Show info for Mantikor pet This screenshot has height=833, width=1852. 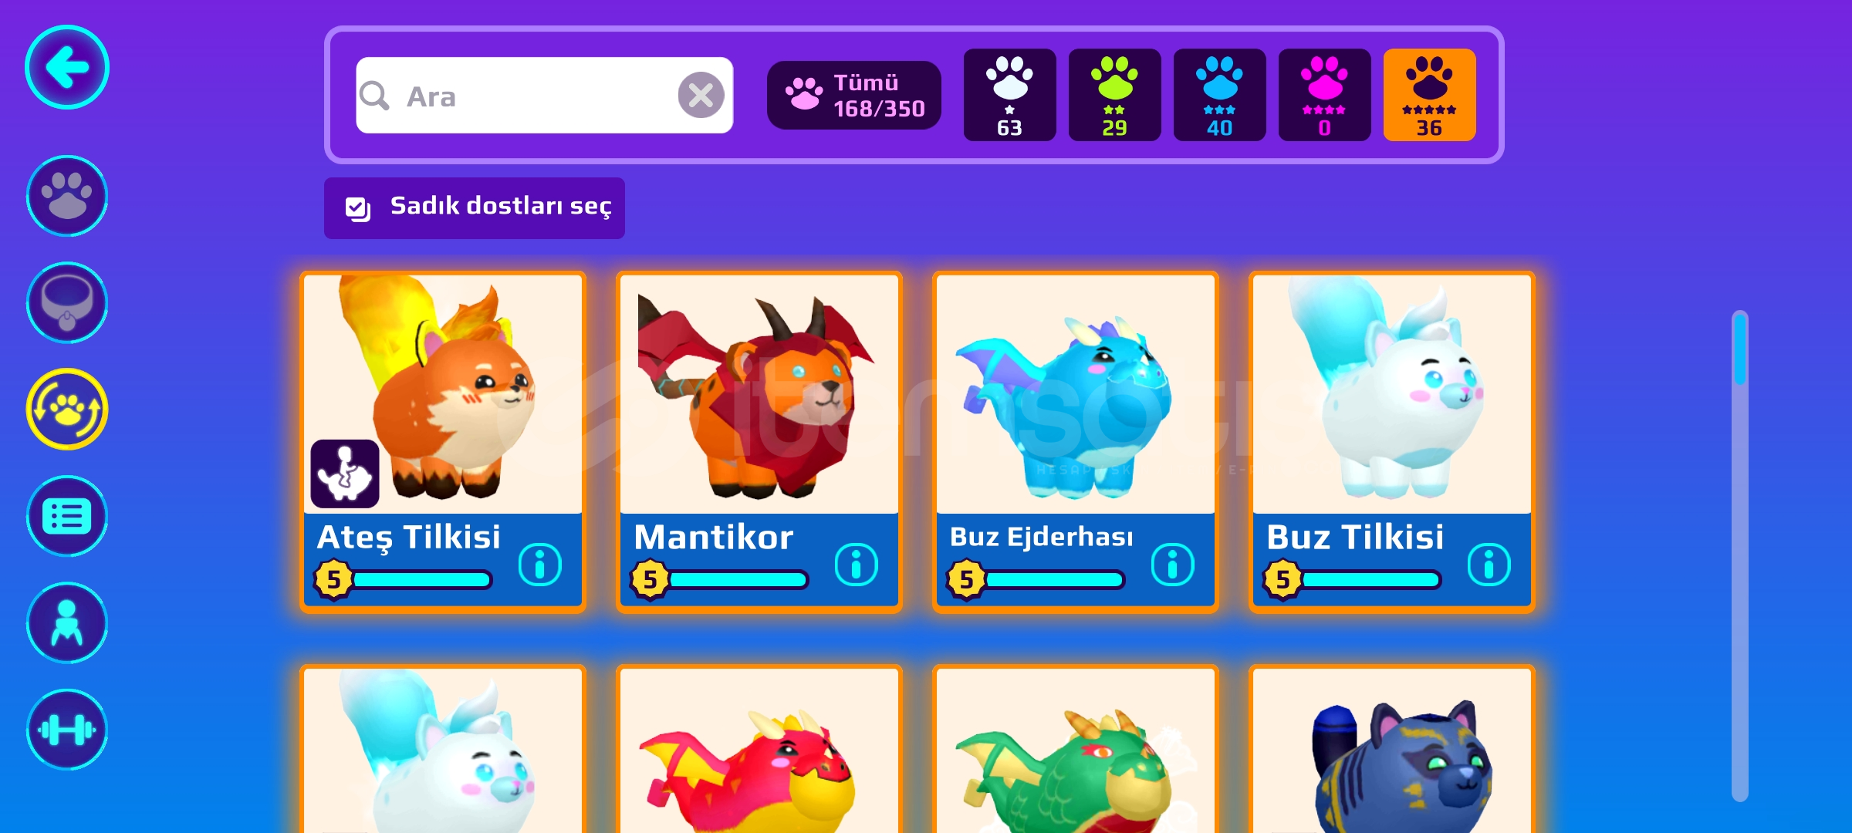click(x=857, y=565)
